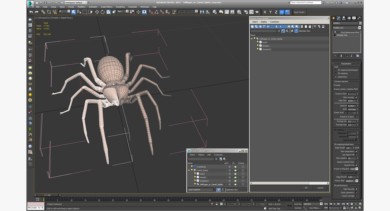This screenshot has height=211, width=390.
Task: Open the Rendering menu
Action: click(120, 7)
